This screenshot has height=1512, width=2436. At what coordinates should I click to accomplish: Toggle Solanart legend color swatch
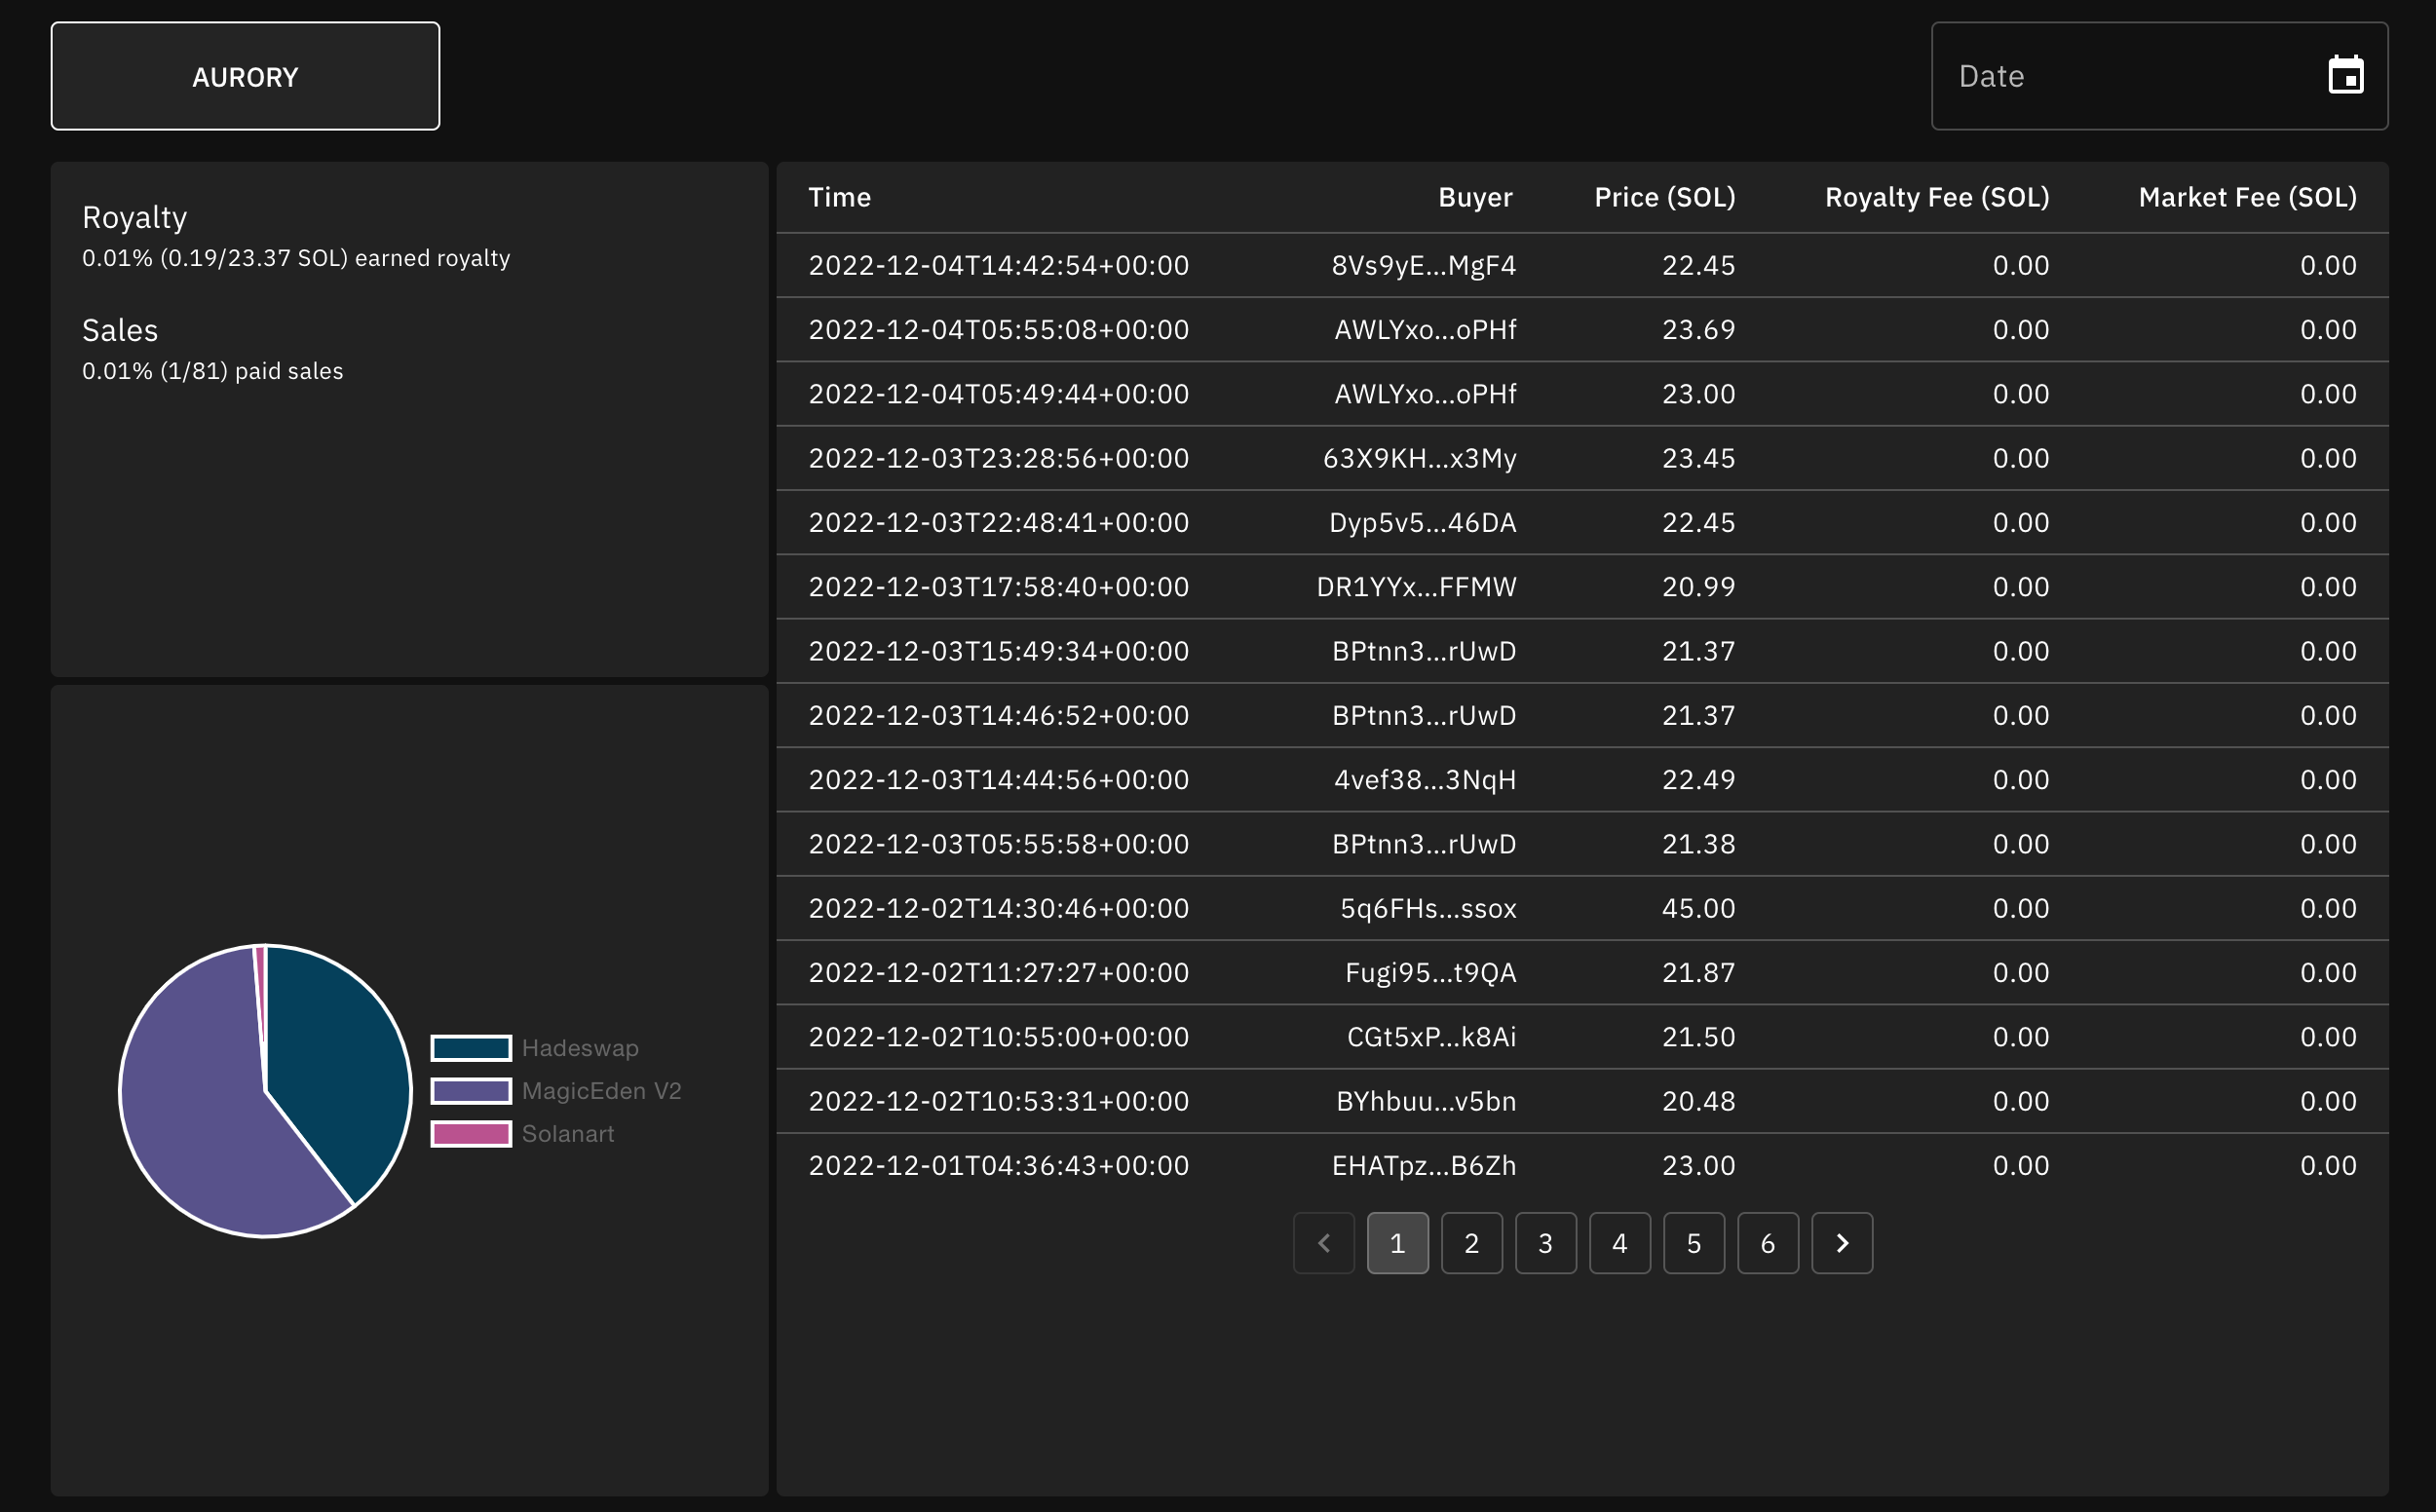471,1134
